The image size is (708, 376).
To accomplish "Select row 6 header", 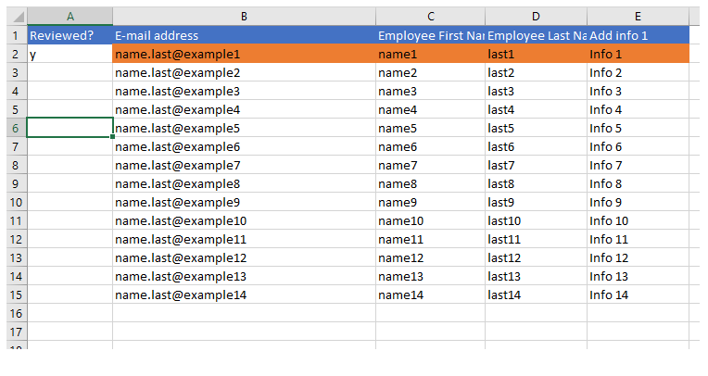I will 17,128.
